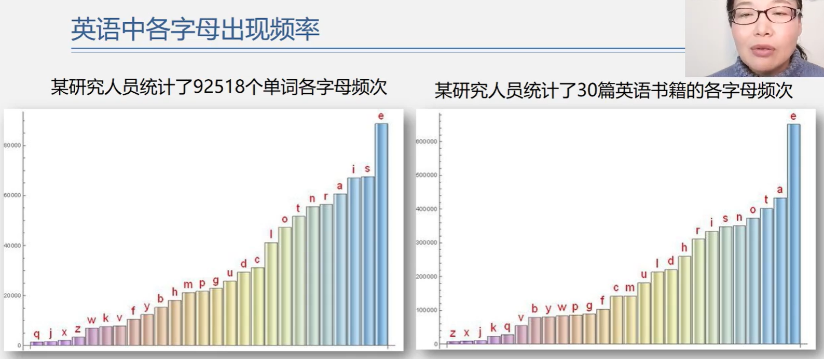Click the 'f' label in the right chart

pyautogui.click(x=602, y=300)
